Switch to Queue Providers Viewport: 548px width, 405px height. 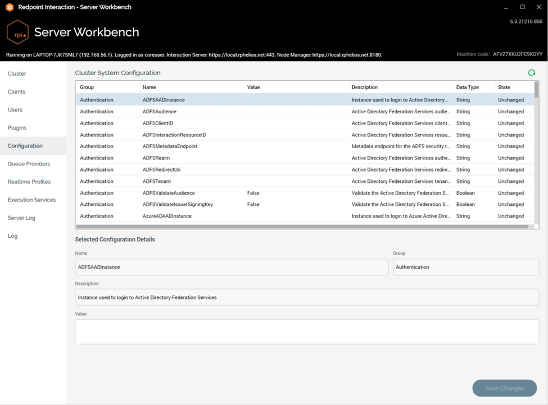coord(29,164)
